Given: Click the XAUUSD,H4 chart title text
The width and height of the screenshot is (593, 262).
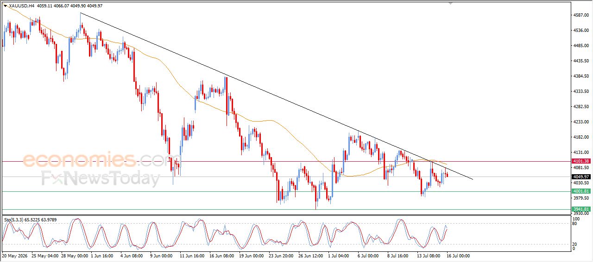Looking at the screenshot, I should point(21,6).
